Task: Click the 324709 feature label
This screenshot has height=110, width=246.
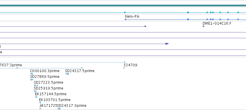Action: point(130,65)
